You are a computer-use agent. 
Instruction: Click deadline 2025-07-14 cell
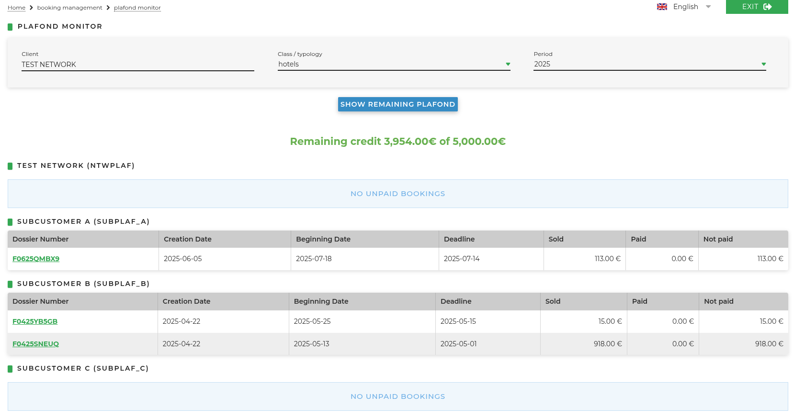point(491,259)
